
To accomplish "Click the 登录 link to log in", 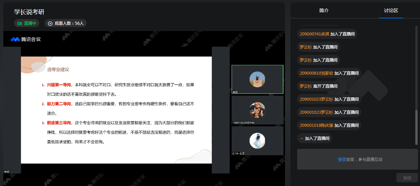I will 342,160.
